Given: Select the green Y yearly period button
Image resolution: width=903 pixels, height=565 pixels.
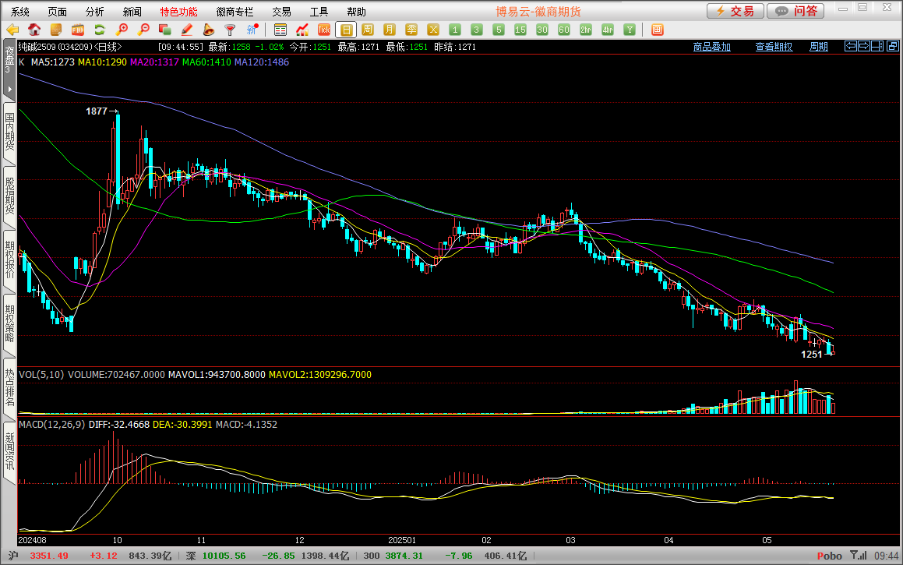Looking at the screenshot, I should [630, 30].
